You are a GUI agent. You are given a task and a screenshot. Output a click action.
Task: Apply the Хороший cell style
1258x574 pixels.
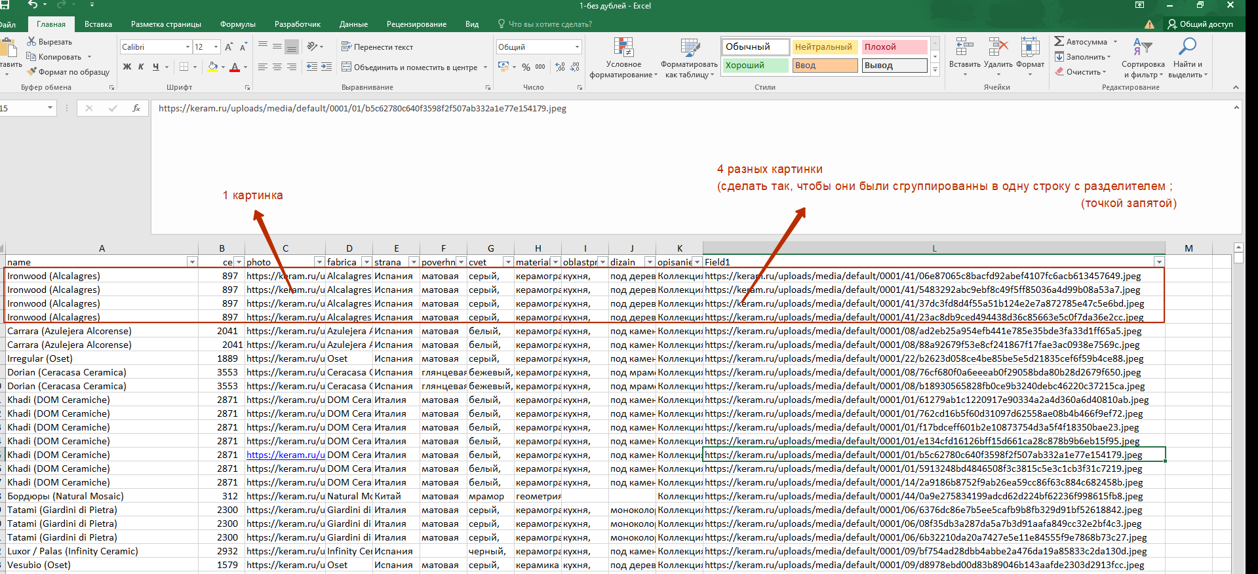click(x=756, y=66)
